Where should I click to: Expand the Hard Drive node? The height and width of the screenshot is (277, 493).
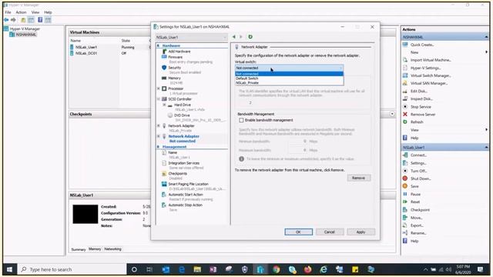coord(164,105)
